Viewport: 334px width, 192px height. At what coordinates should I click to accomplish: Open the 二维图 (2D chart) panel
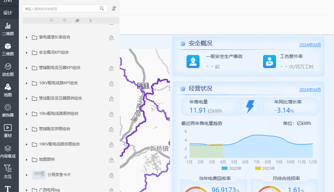tap(8, 29)
